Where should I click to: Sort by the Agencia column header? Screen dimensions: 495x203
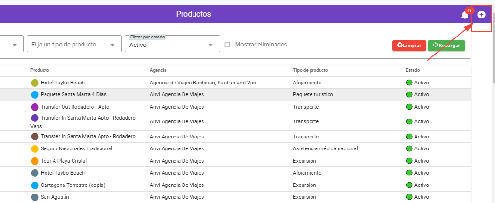tap(158, 70)
